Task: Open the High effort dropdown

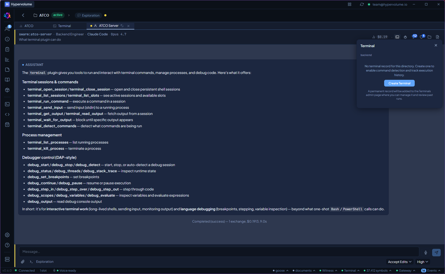Action: [x=422, y=262]
